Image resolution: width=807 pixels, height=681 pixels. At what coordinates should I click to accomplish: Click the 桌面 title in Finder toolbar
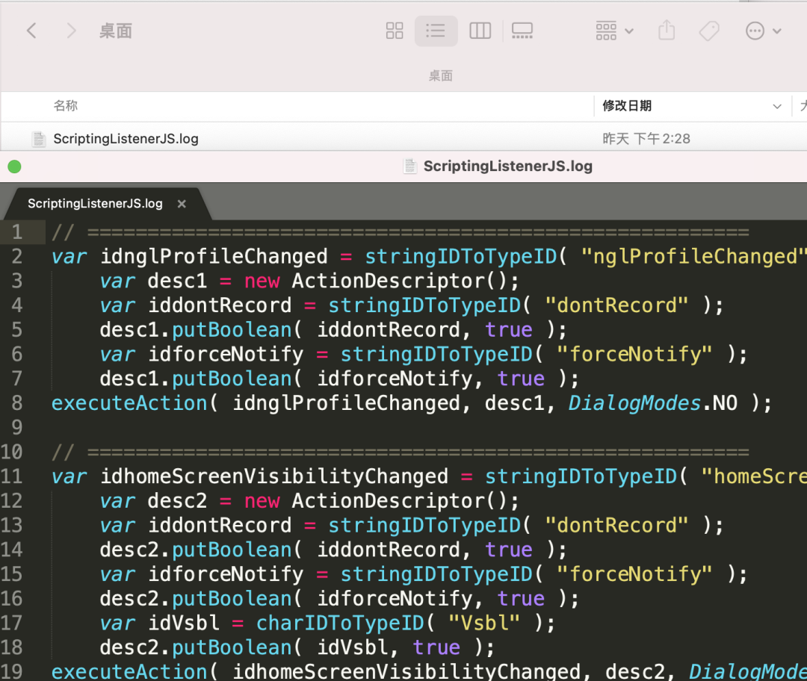tap(116, 31)
